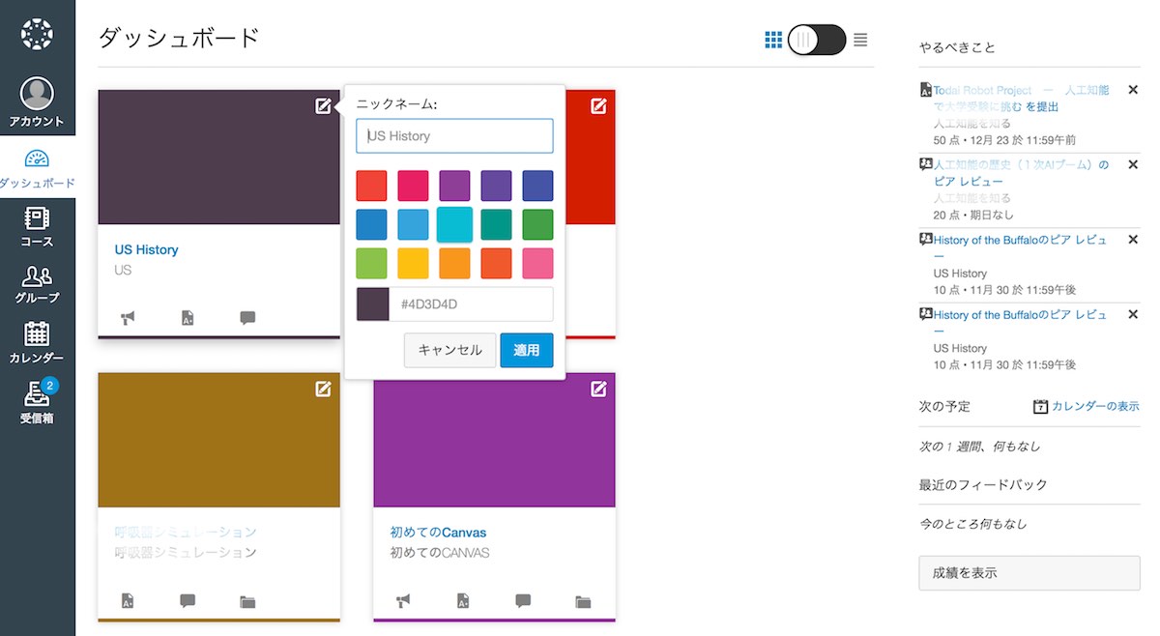The width and height of the screenshot is (1160, 636).
Task: Pick the light pink color swatch
Action: click(537, 263)
